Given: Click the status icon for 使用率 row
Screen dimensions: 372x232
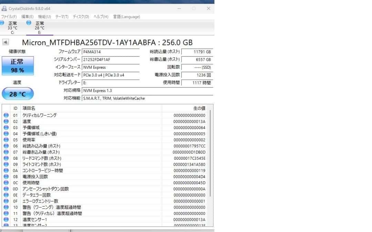Looking at the screenshot, I should (6, 140).
